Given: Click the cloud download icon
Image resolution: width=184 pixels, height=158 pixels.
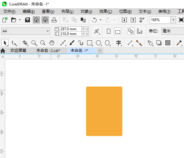Looking at the screenshot, I should tap(36, 20).
